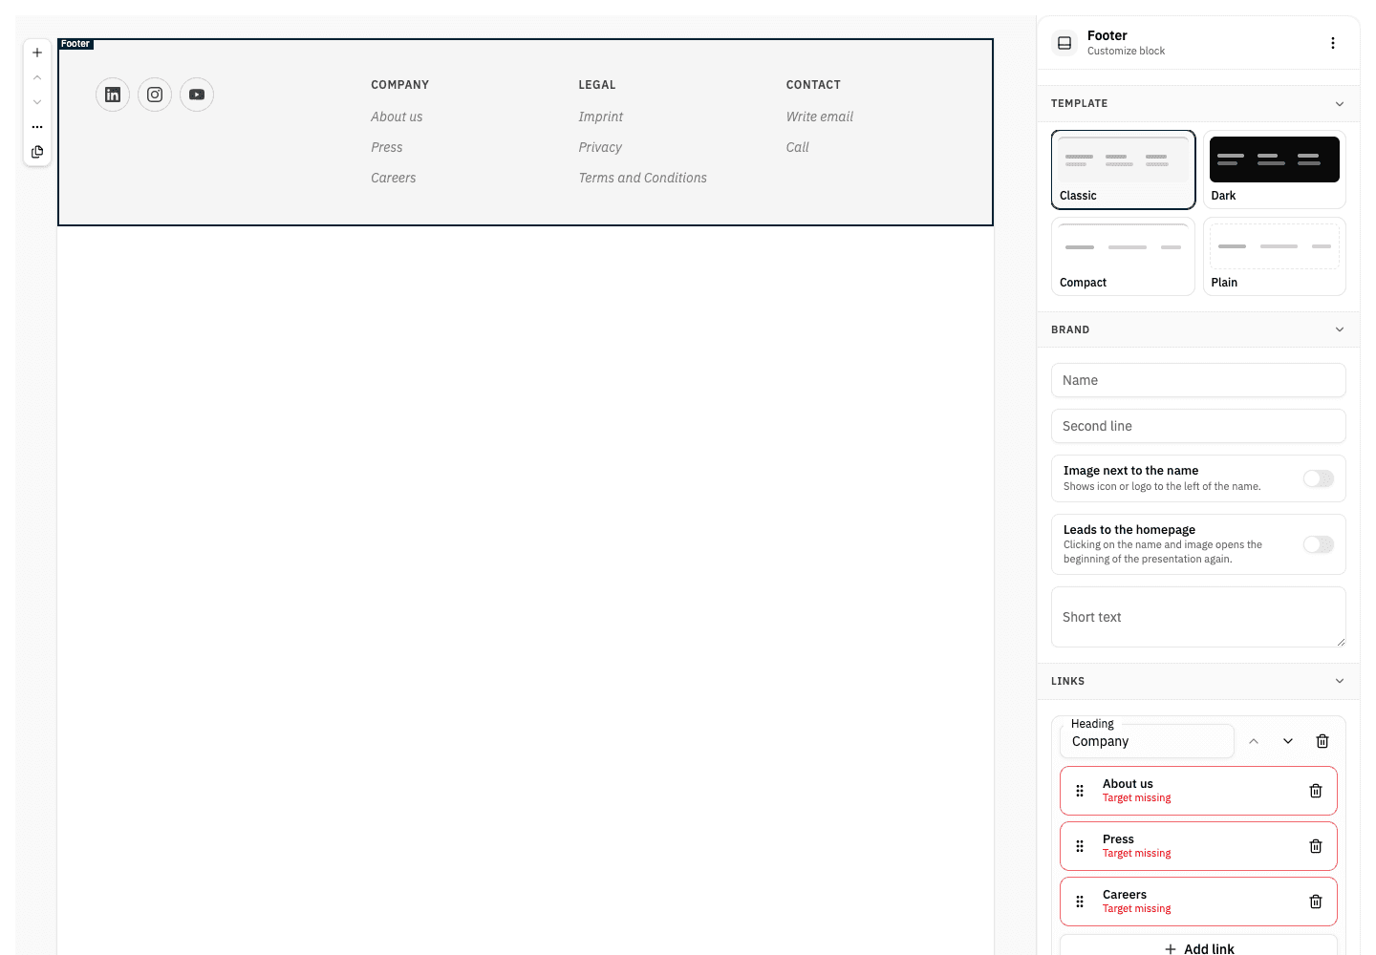Open the Footer panel kebab menu

click(x=1333, y=43)
